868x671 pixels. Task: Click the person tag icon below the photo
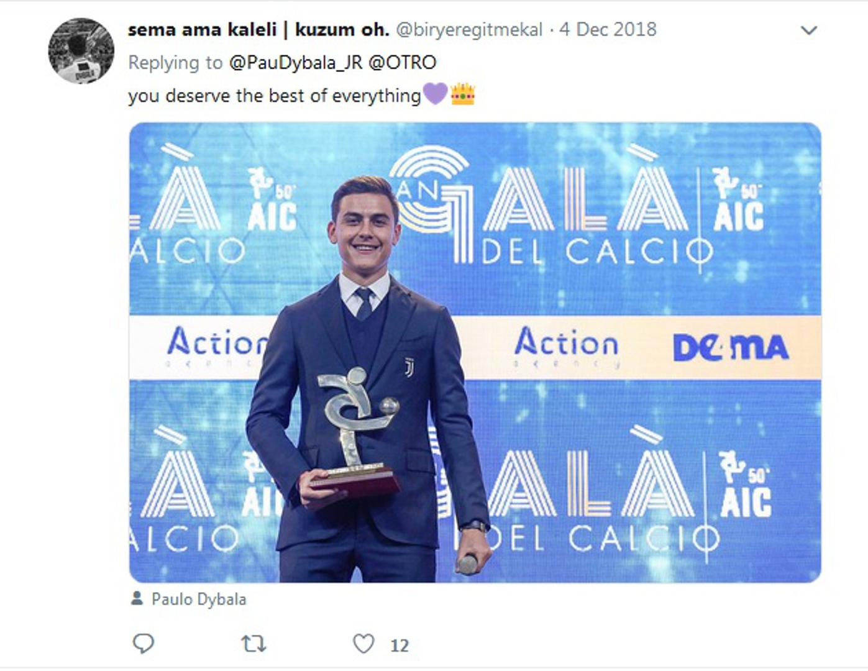pyautogui.click(x=137, y=598)
